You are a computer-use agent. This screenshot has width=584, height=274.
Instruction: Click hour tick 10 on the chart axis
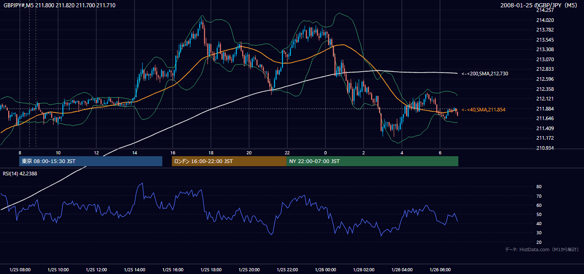point(58,153)
